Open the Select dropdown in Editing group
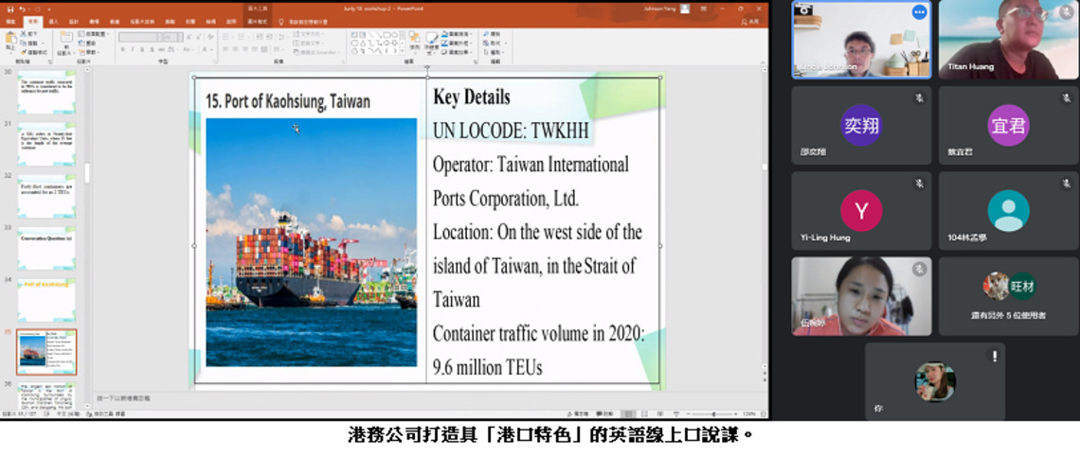Viewport: 1080px width, 457px height. pyautogui.click(x=492, y=52)
